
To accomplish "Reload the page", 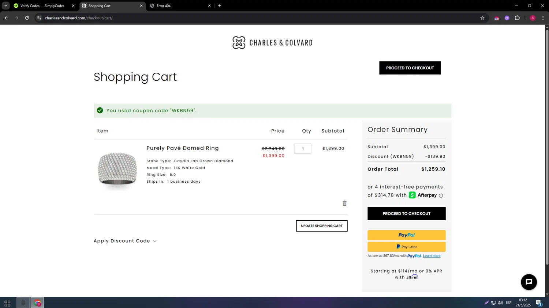I will tap(27, 18).
